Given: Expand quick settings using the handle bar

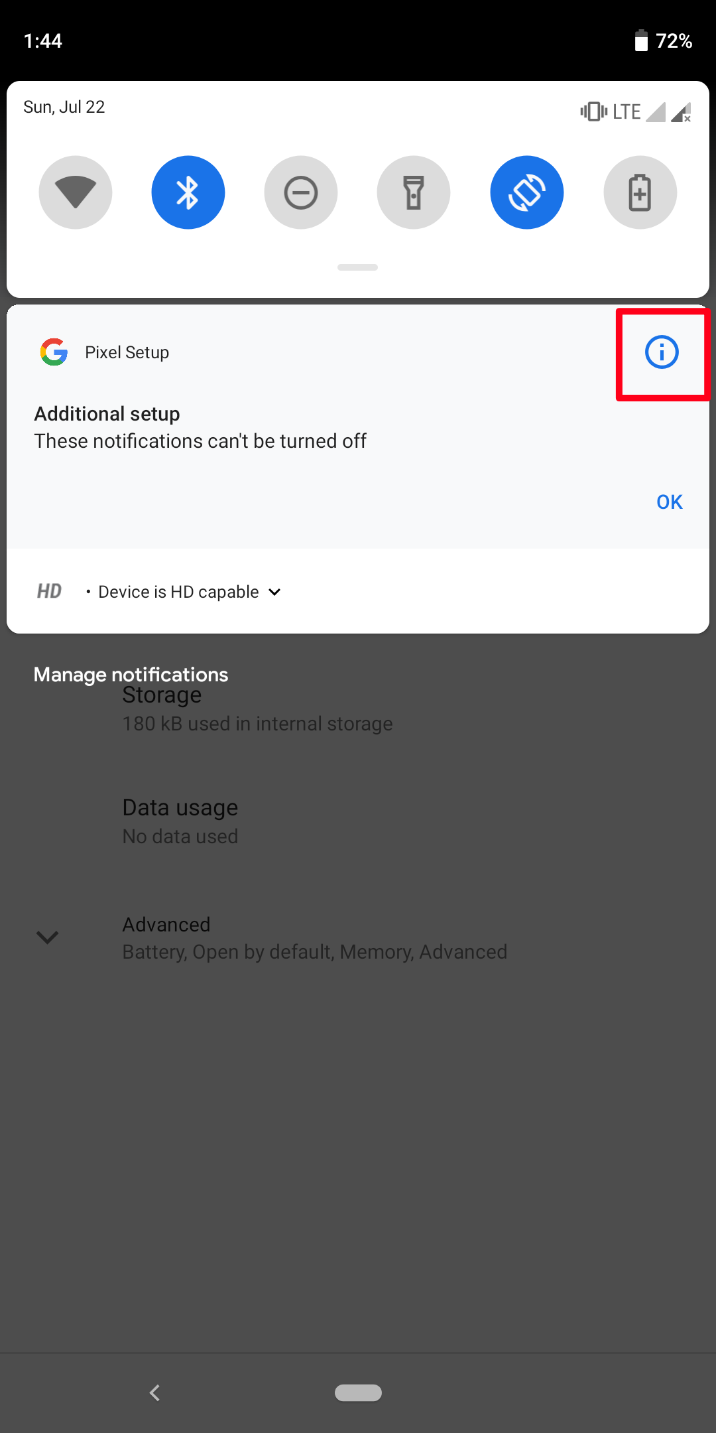Looking at the screenshot, I should 357,267.
